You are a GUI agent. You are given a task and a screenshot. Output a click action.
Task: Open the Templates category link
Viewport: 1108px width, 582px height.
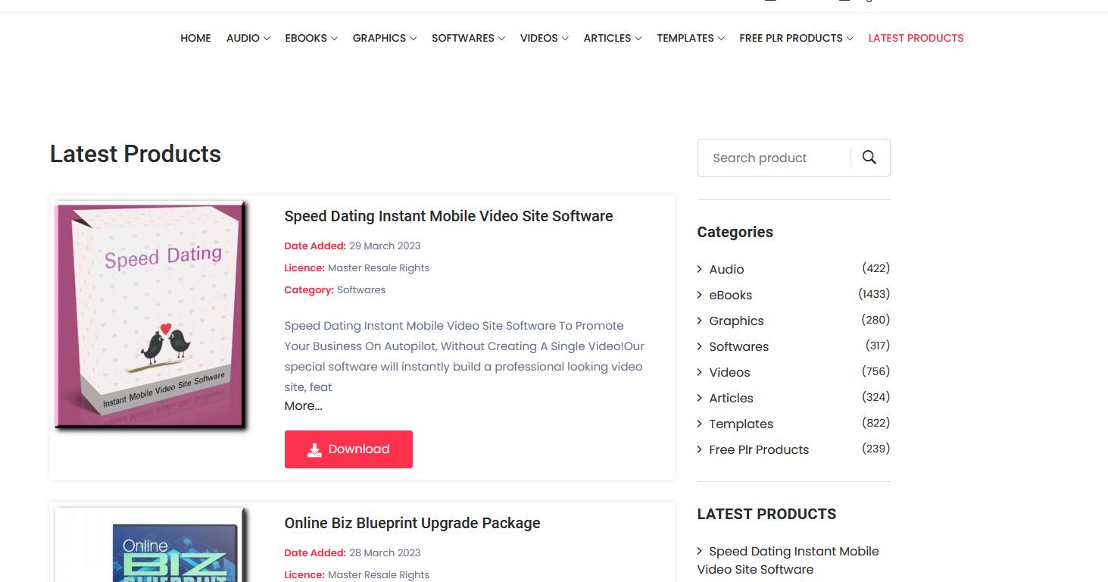pos(741,424)
